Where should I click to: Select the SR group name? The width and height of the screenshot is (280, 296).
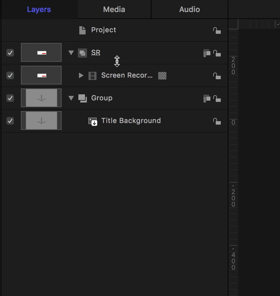[x=96, y=52]
